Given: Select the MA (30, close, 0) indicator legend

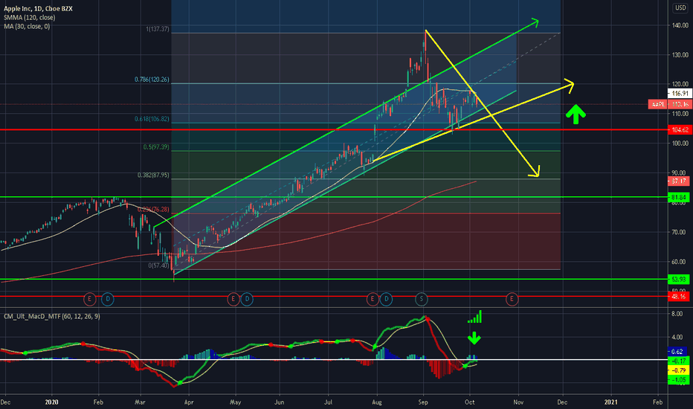Looking at the screenshot, I should click(x=27, y=27).
